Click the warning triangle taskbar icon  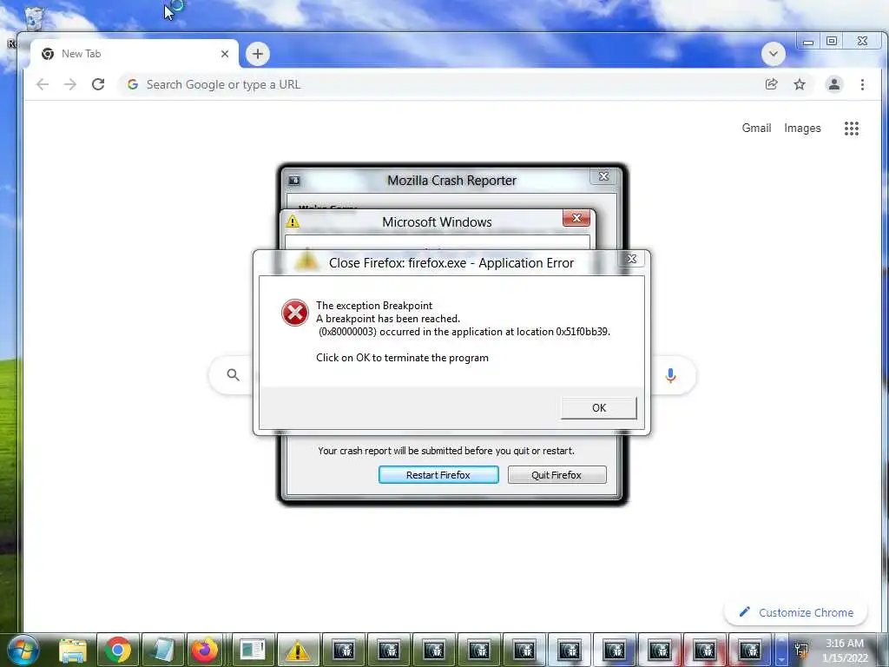tap(297, 651)
